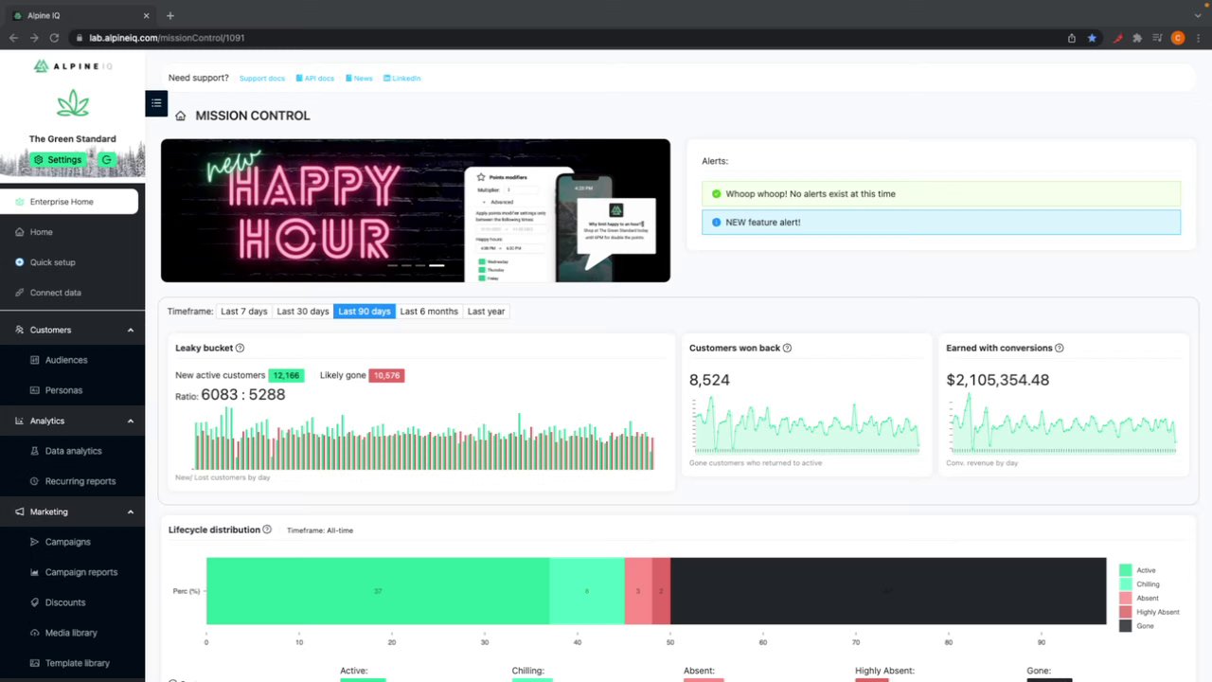
Task: Toggle the Chilling legend swatch
Action: click(1125, 584)
